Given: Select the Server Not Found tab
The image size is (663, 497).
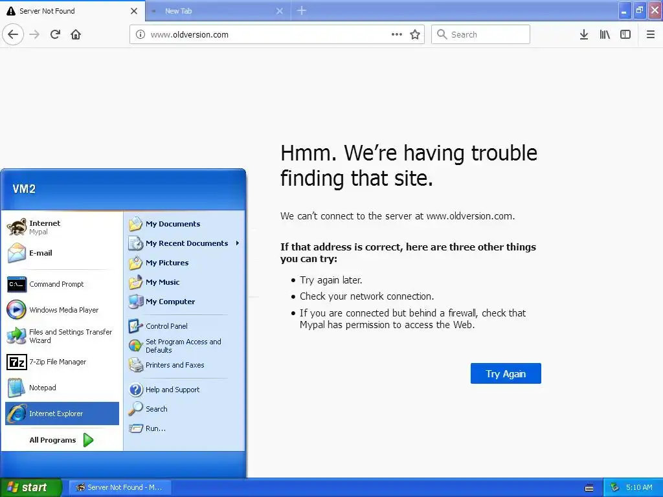Looking at the screenshot, I should [x=73, y=11].
